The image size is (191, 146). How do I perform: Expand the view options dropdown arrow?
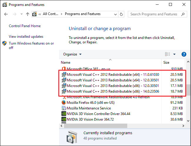coord(174,54)
